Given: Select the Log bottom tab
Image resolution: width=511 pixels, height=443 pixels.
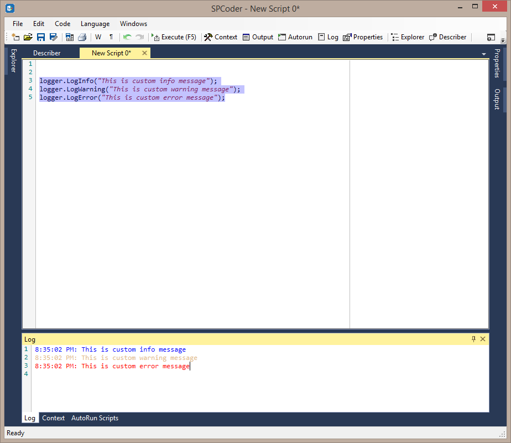Looking at the screenshot, I should click(x=30, y=418).
